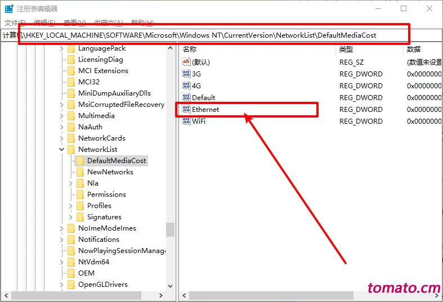Click REG_DWORD type in 3G row
The image size is (443, 302).
(x=361, y=74)
